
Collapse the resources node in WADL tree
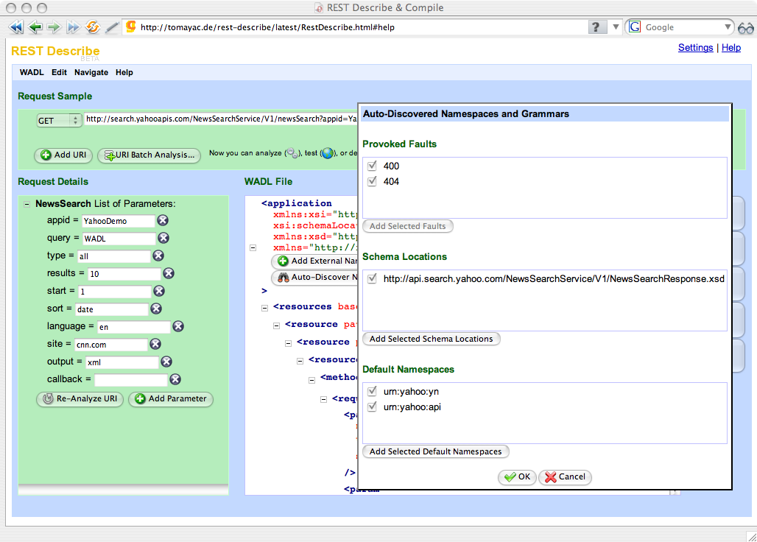[266, 306]
